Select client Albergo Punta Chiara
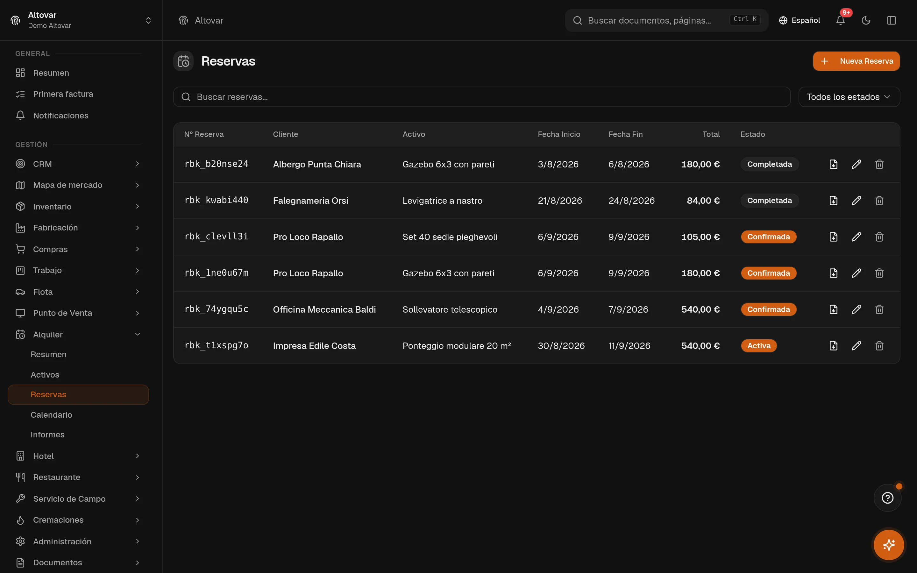 [x=317, y=164]
